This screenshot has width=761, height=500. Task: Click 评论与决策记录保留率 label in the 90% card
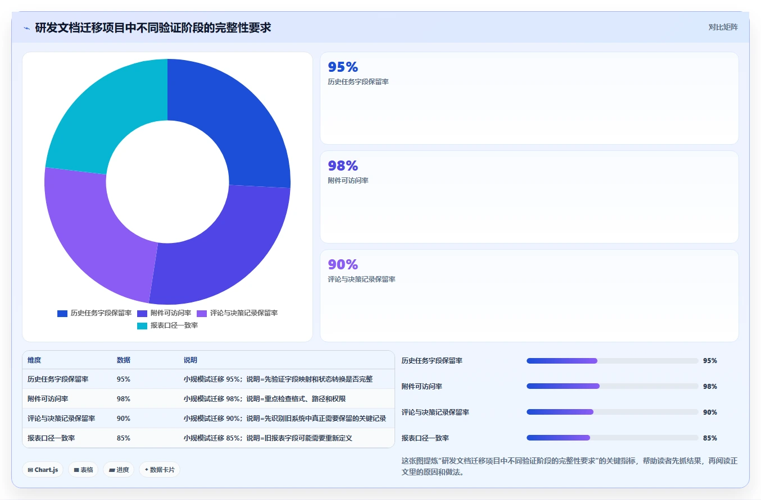361,279
